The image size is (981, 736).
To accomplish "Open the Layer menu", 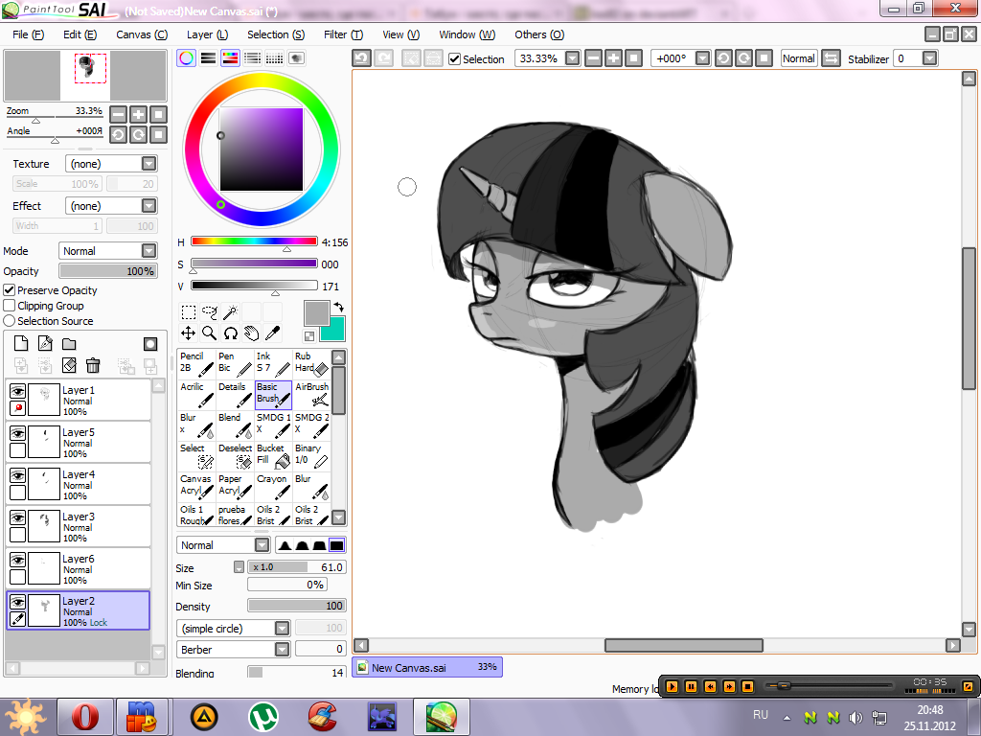I will coord(207,34).
